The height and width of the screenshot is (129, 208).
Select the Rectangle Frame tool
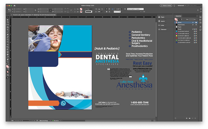pos(8,40)
